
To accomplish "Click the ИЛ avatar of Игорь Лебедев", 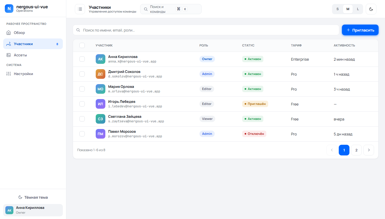I will pos(101,104).
